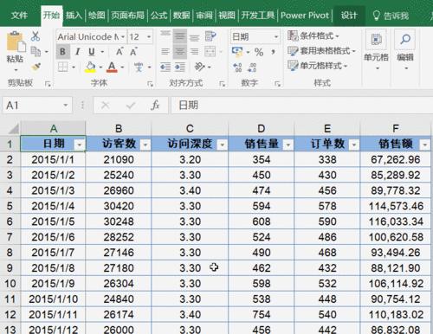
Task: Apply the red font color A
Action: [x=112, y=67]
